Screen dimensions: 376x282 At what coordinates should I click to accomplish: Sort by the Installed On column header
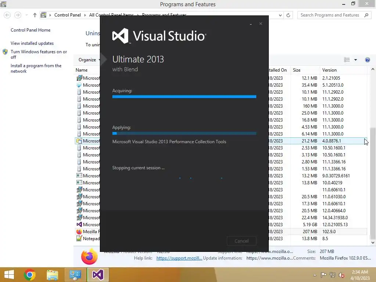point(278,70)
